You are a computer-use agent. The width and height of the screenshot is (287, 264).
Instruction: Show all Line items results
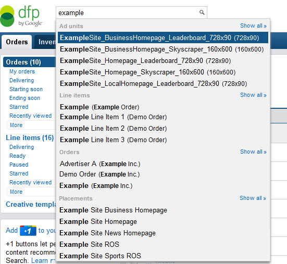pyautogui.click(x=253, y=95)
